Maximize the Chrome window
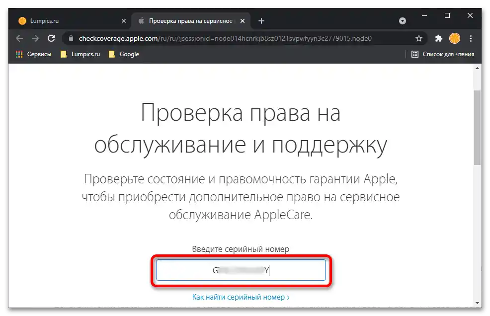Viewport: 490px width, 316px height. tap(447, 15)
